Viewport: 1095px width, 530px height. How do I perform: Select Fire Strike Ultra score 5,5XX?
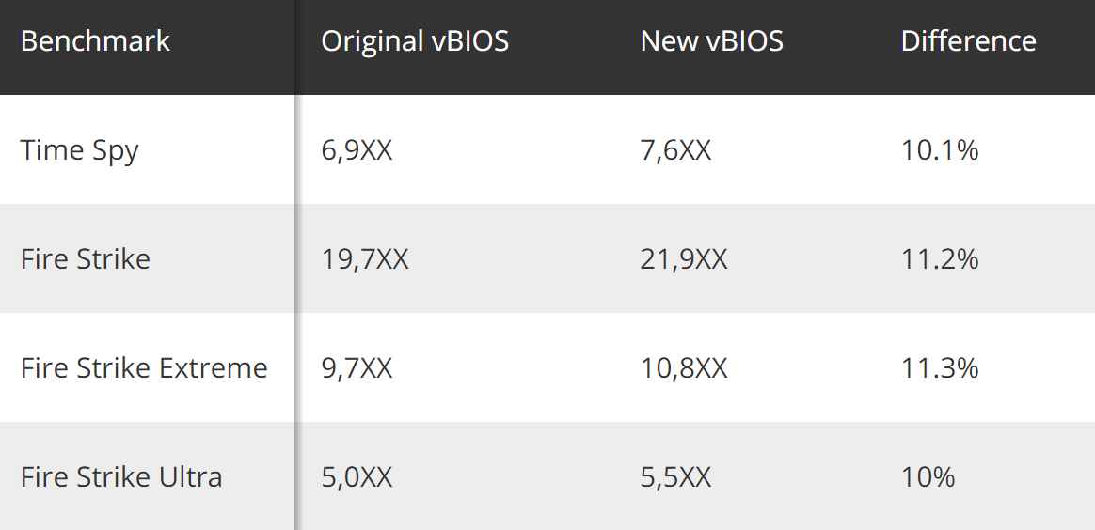(675, 476)
